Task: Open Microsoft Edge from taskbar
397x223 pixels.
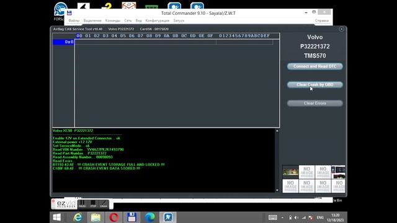Action: pos(149,217)
